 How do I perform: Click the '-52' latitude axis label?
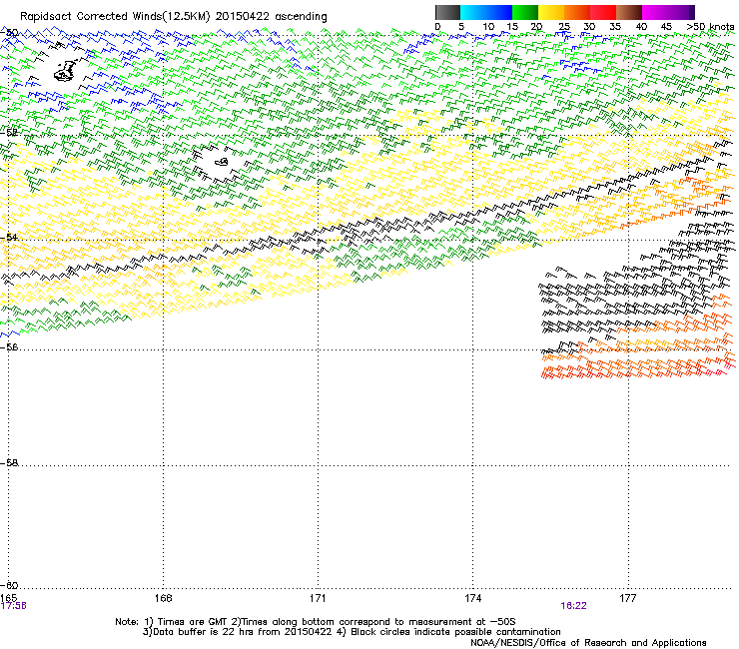pyautogui.click(x=9, y=133)
